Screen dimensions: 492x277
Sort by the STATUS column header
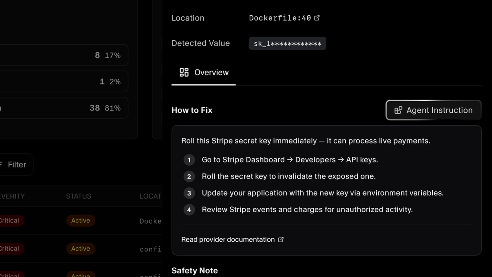[x=78, y=196]
